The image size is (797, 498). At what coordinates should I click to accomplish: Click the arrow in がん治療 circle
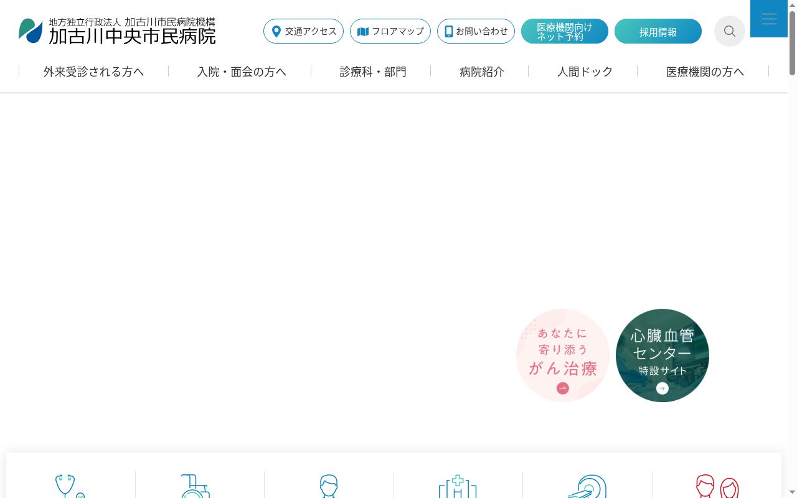[563, 388]
